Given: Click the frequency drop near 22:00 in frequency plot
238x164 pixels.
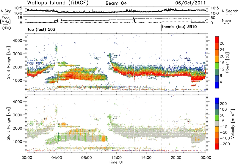Looking at the screenshot, I should 191,20.
